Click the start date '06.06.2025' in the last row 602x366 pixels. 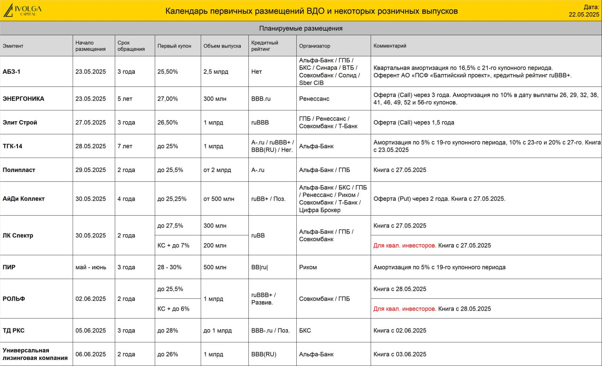pos(91,354)
